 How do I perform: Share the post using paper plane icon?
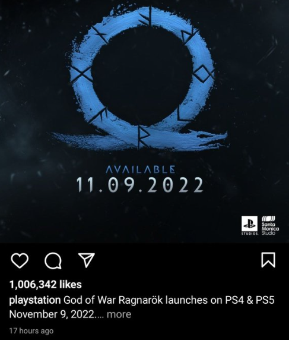pyautogui.click(x=87, y=260)
